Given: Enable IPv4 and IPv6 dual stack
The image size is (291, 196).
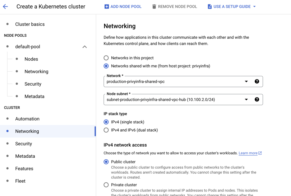Looking at the screenshot, I should (x=106, y=130).
